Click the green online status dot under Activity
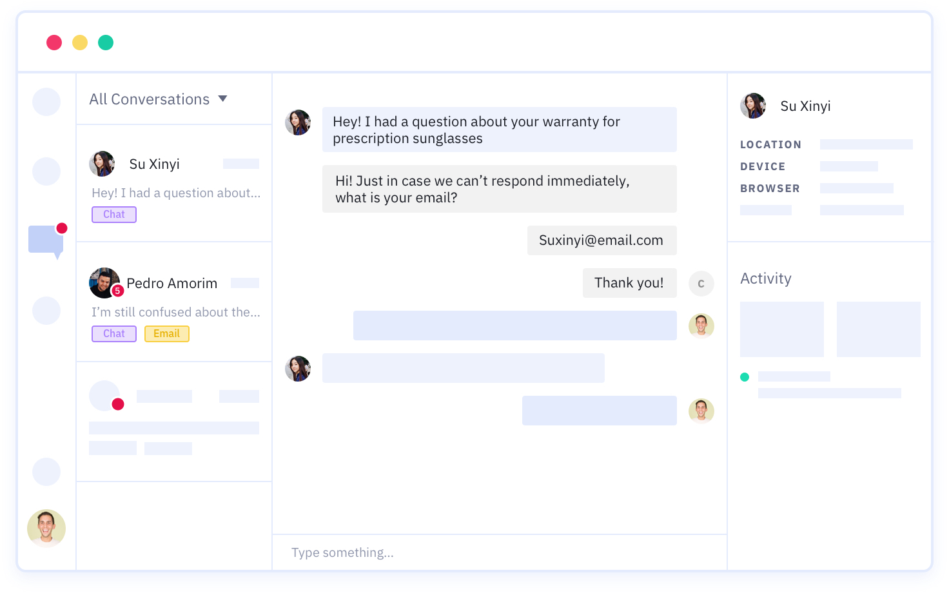 pyautogui.click(x=745, y=377)
